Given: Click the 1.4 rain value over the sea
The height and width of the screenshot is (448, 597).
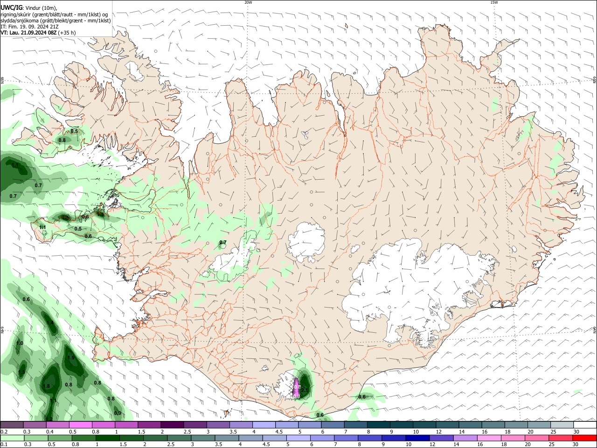Looking at the screenshot, I should coord(50,322).
